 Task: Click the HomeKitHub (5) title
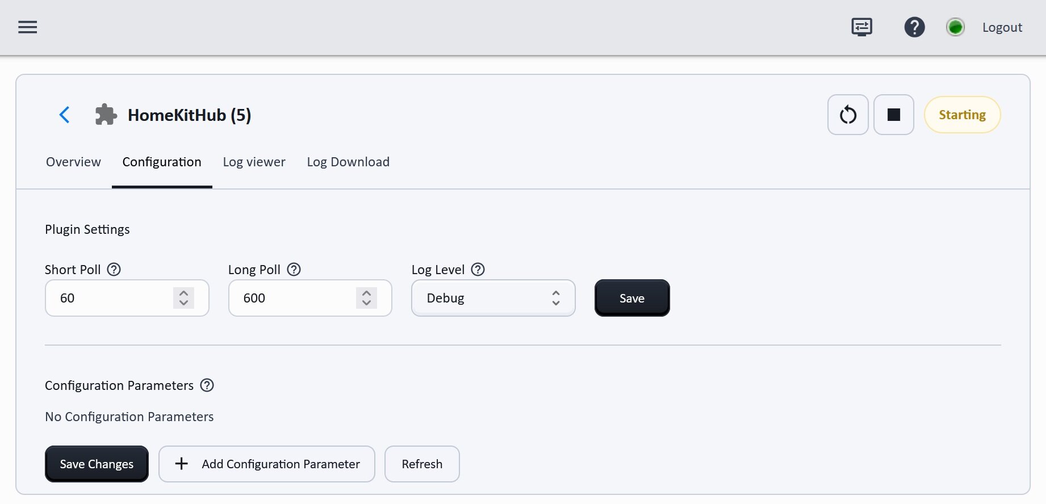click(189, 115)
